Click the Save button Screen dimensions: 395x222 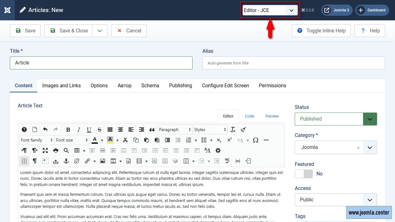tap(25, 31)
